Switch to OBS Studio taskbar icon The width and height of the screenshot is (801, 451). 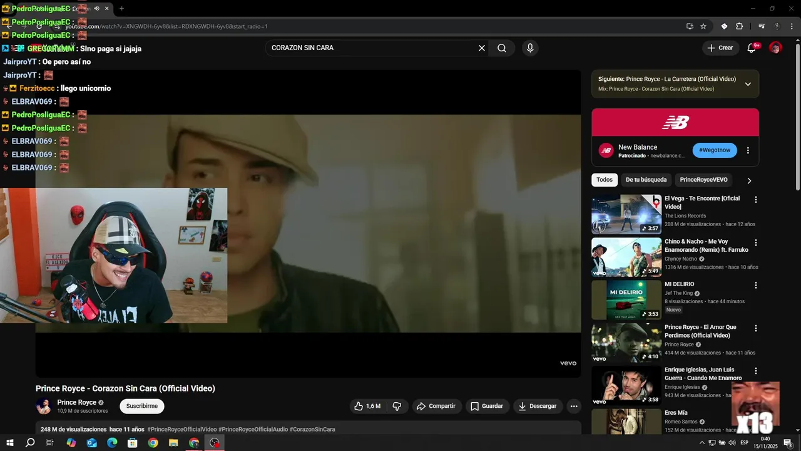215,443
